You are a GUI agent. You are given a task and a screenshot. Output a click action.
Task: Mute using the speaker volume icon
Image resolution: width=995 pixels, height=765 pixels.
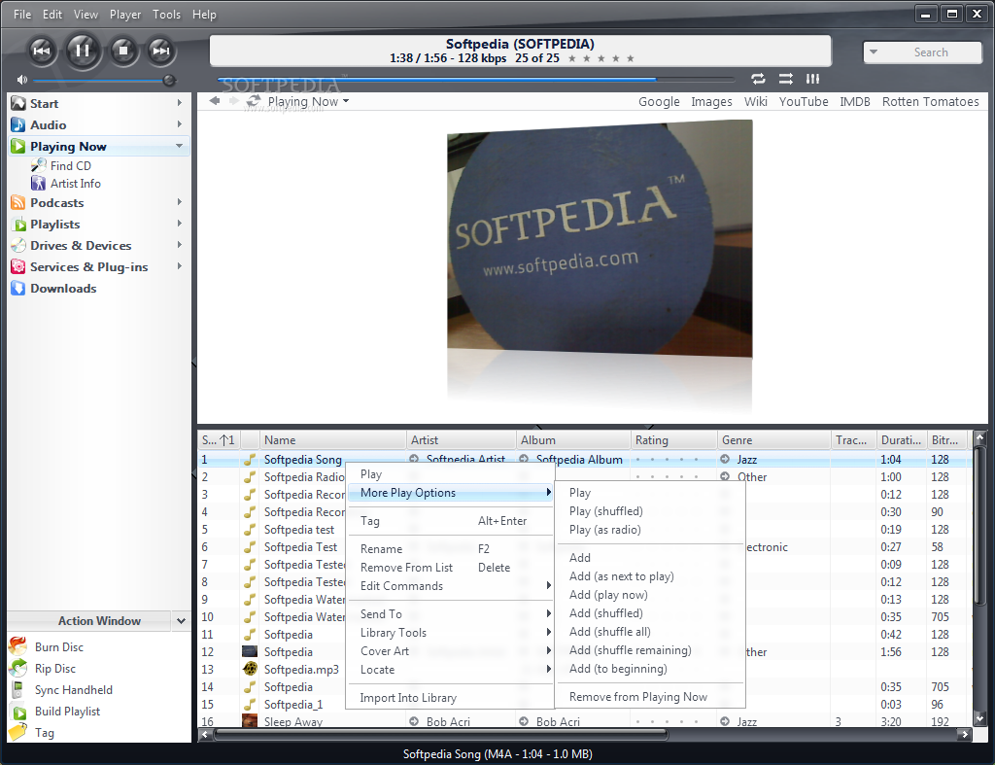pyautogui.click(x=22, y=80)
